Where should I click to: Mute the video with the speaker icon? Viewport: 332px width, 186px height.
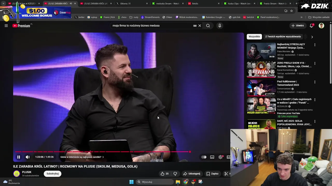pos(28,157)
